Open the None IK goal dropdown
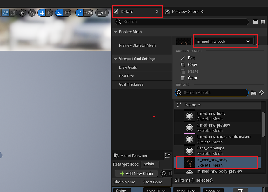 click(213, 190)
